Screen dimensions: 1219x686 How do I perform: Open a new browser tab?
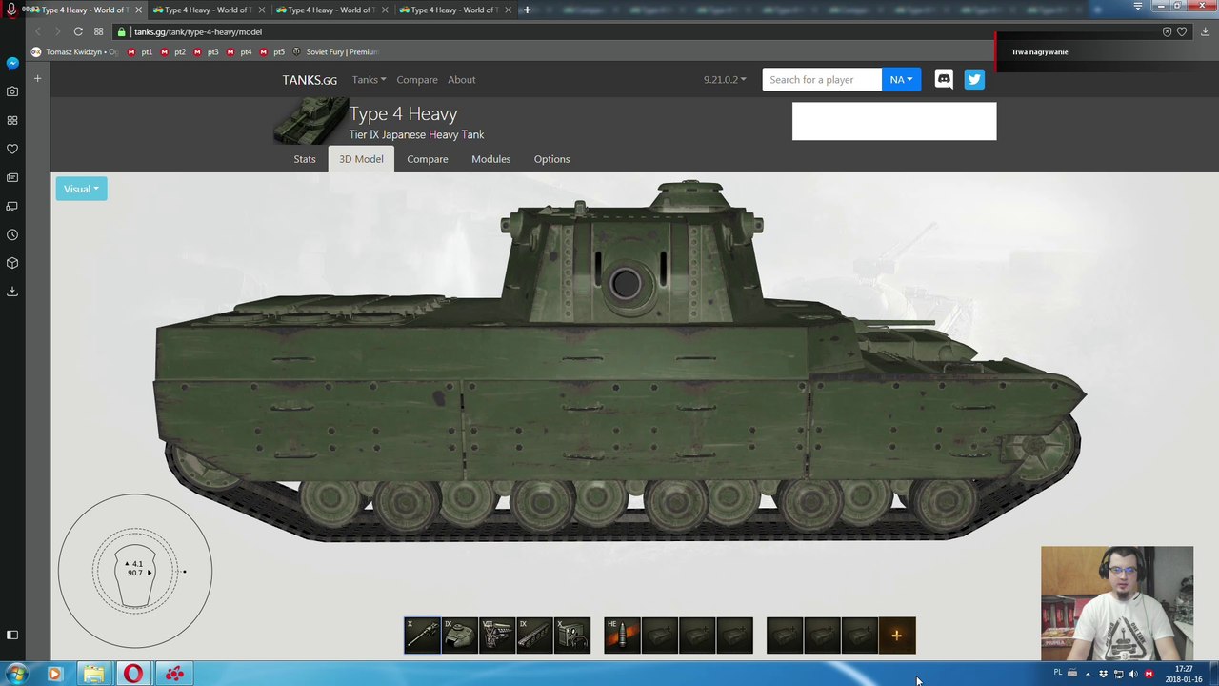527,10
